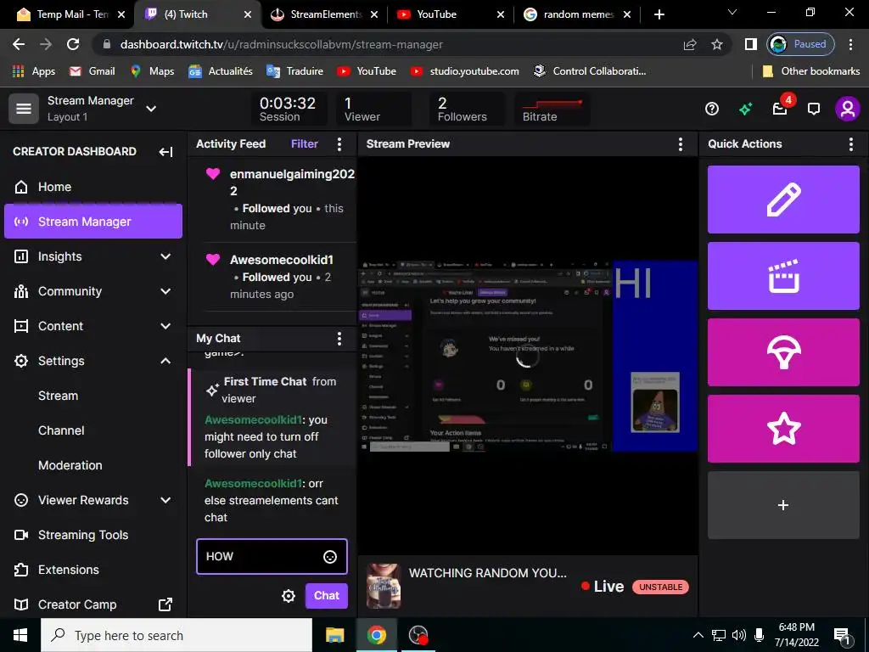Open Other bookmarks folder
This screenshot has width=869, height=652.
[810, 71]
